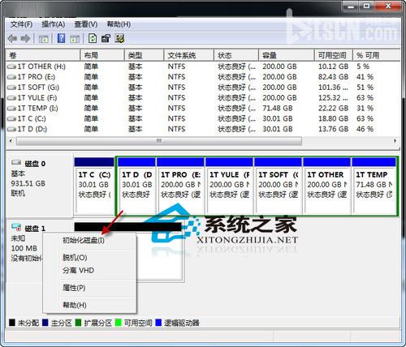
Task: Sort by the 状态 column header
Action: tap(236, 55)
